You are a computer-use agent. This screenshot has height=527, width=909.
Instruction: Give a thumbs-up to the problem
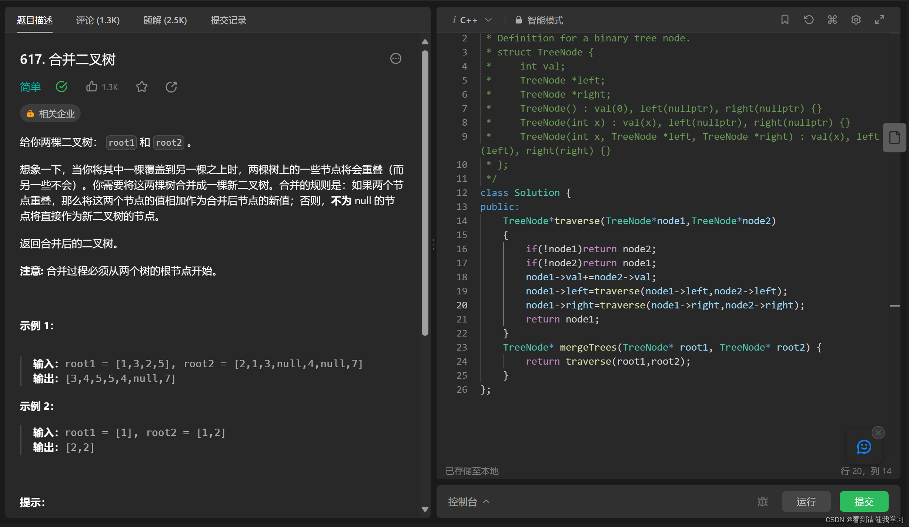(92, 86)
